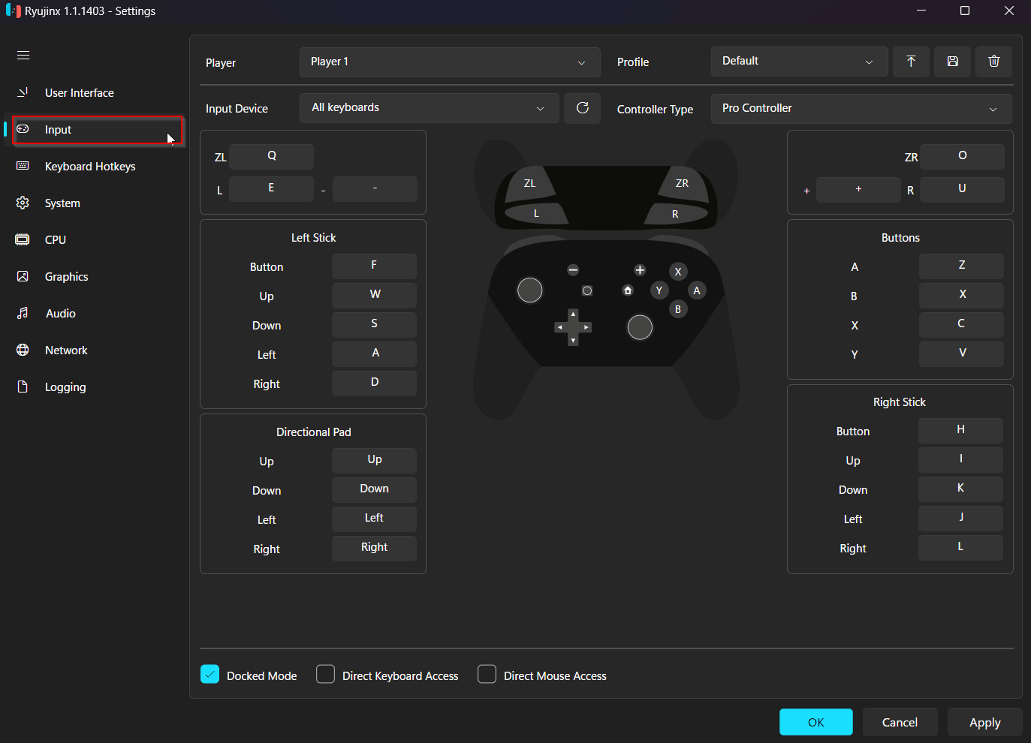Click the User Interface sidebar icon
This screenshot has height=743, width=1031.
tap(23, 92)
